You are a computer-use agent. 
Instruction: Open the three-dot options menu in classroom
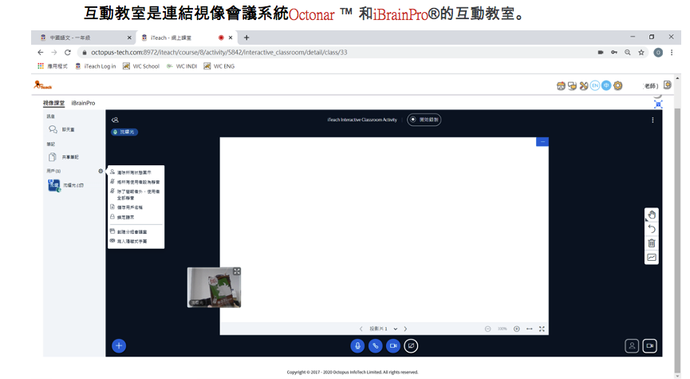(653, 120)
